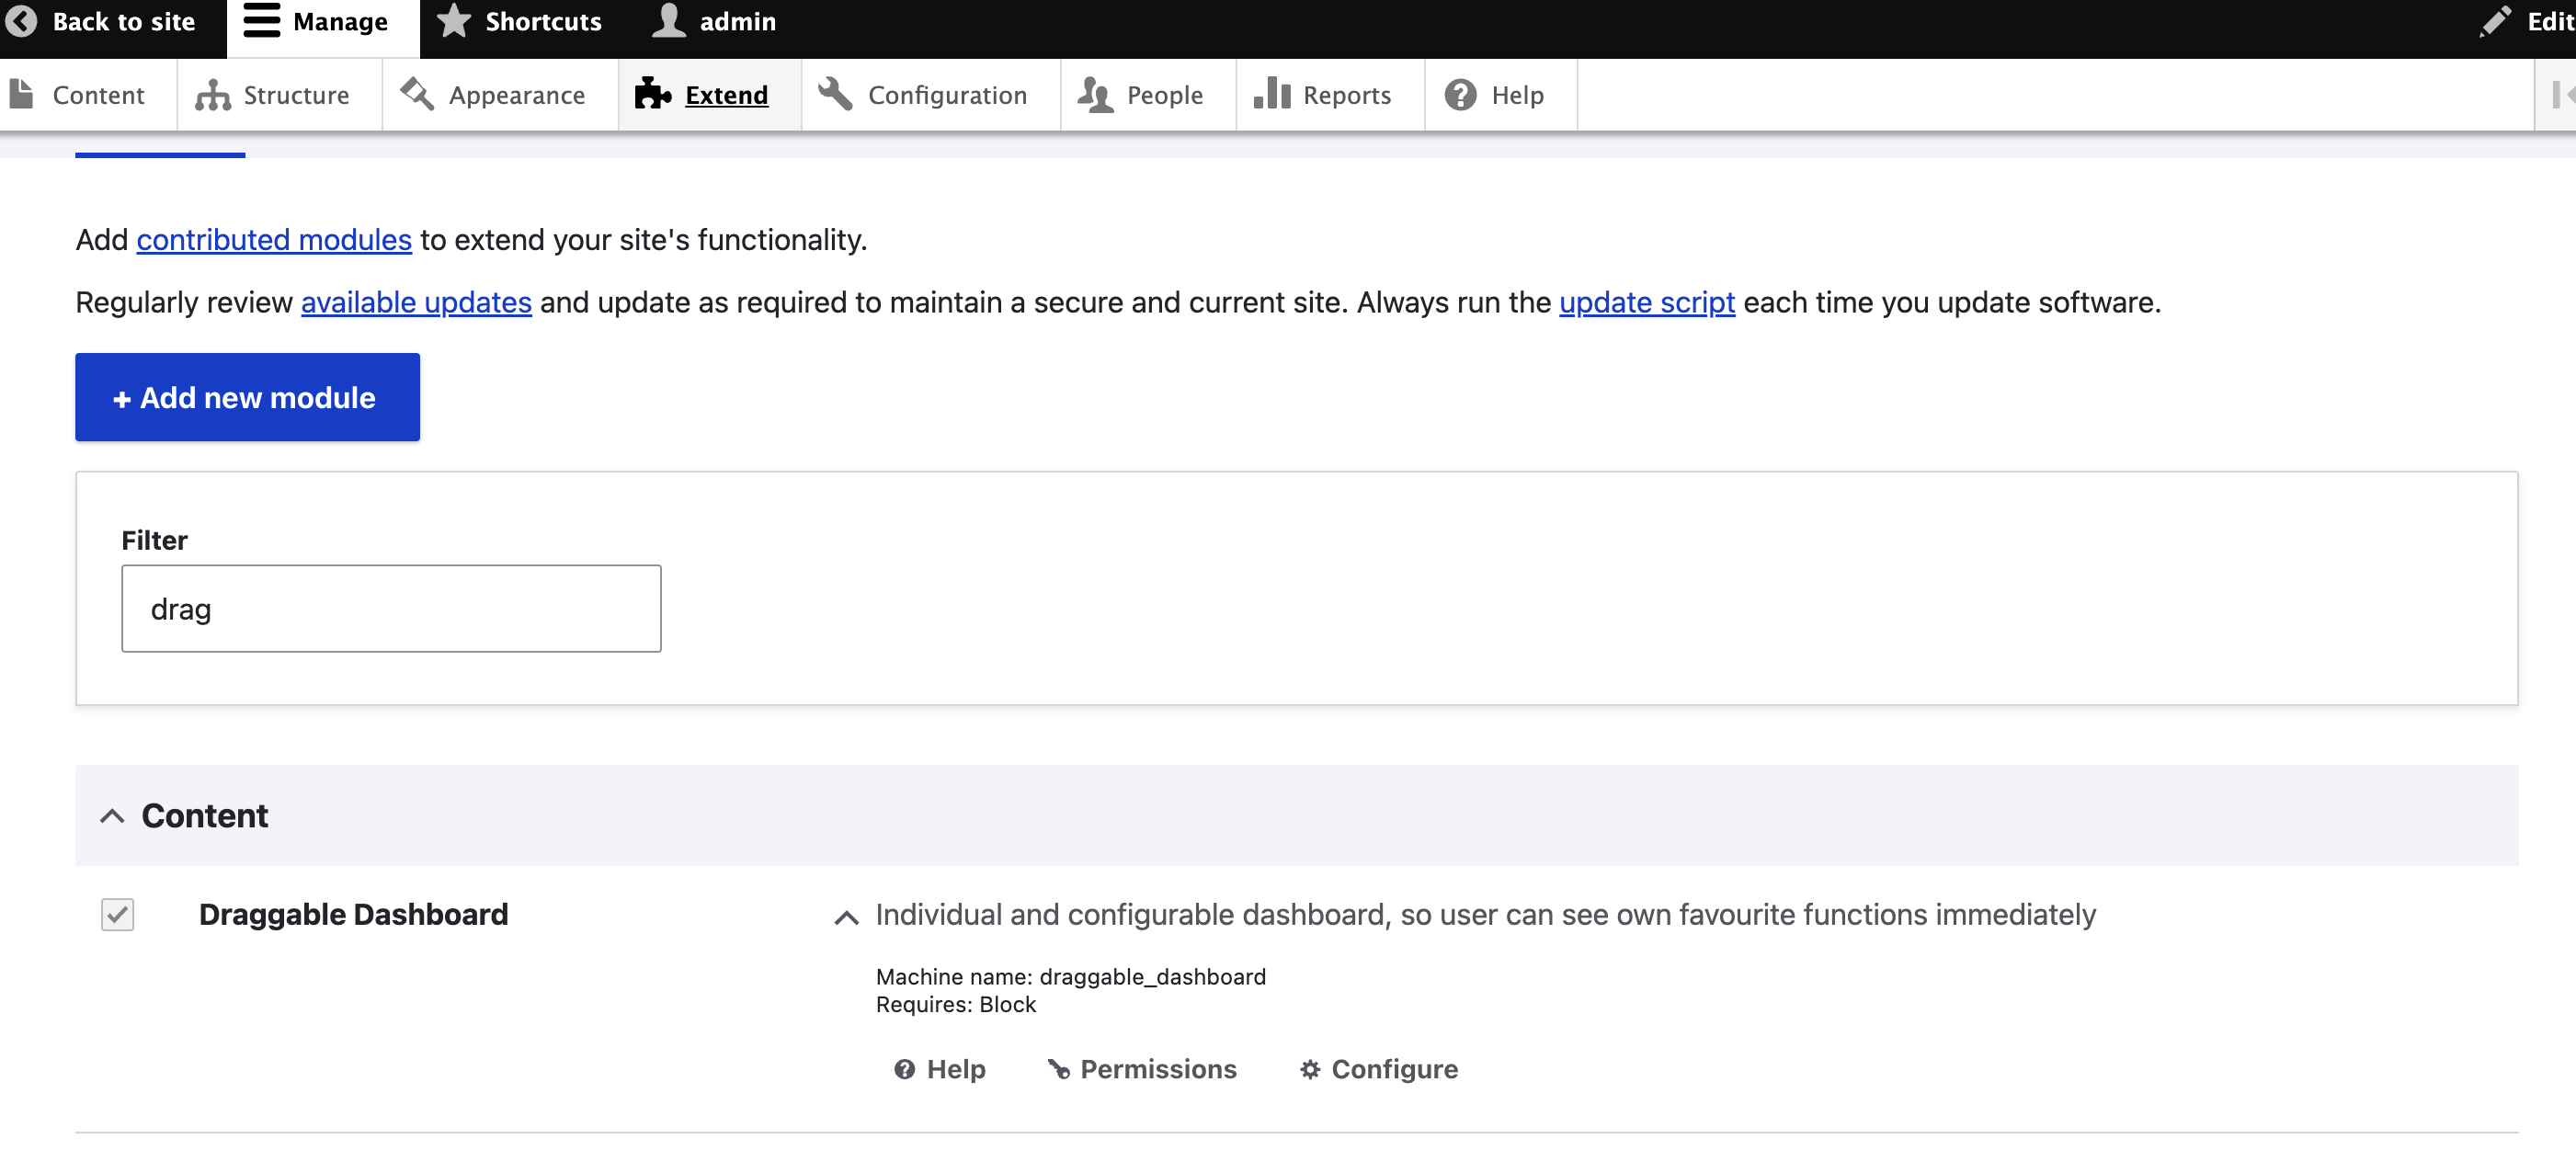2576x1162 pixels.
Task: Open the Appearance paintbrush menu item
Action: [x=417, y=95]
